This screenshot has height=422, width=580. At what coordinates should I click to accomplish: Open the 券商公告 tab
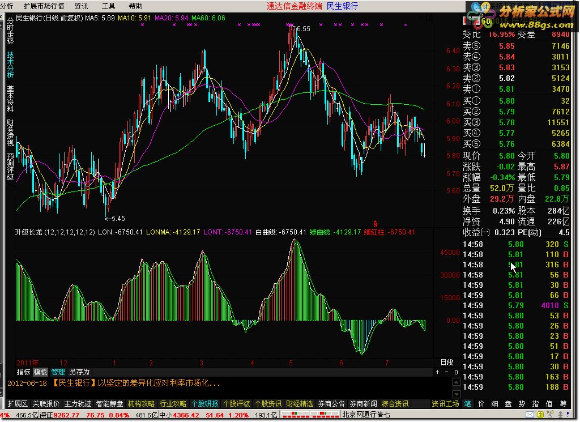point(331,403)
